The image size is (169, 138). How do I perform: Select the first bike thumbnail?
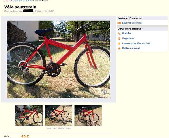(x=29, y=115)
